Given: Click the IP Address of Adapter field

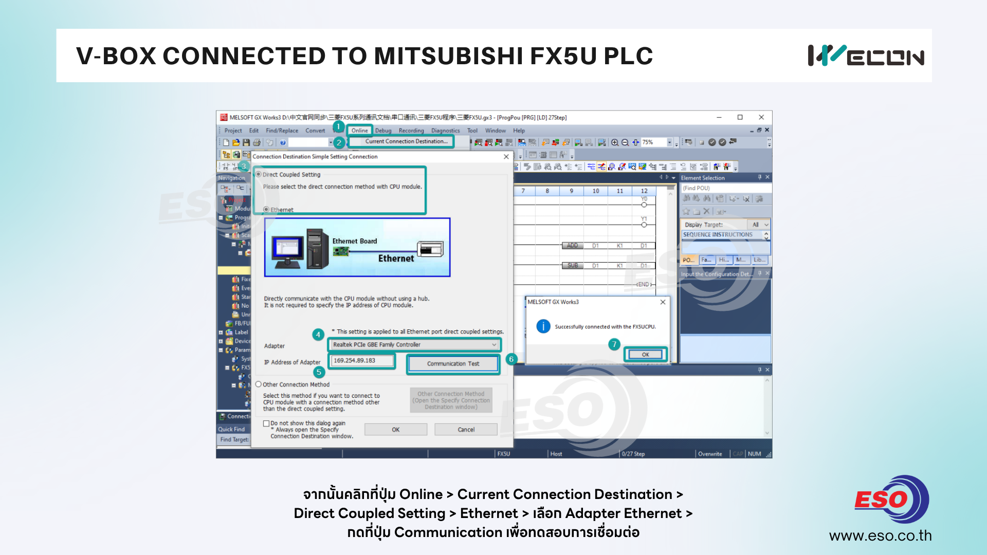Looking at the screenshot, I should [362, 361].
